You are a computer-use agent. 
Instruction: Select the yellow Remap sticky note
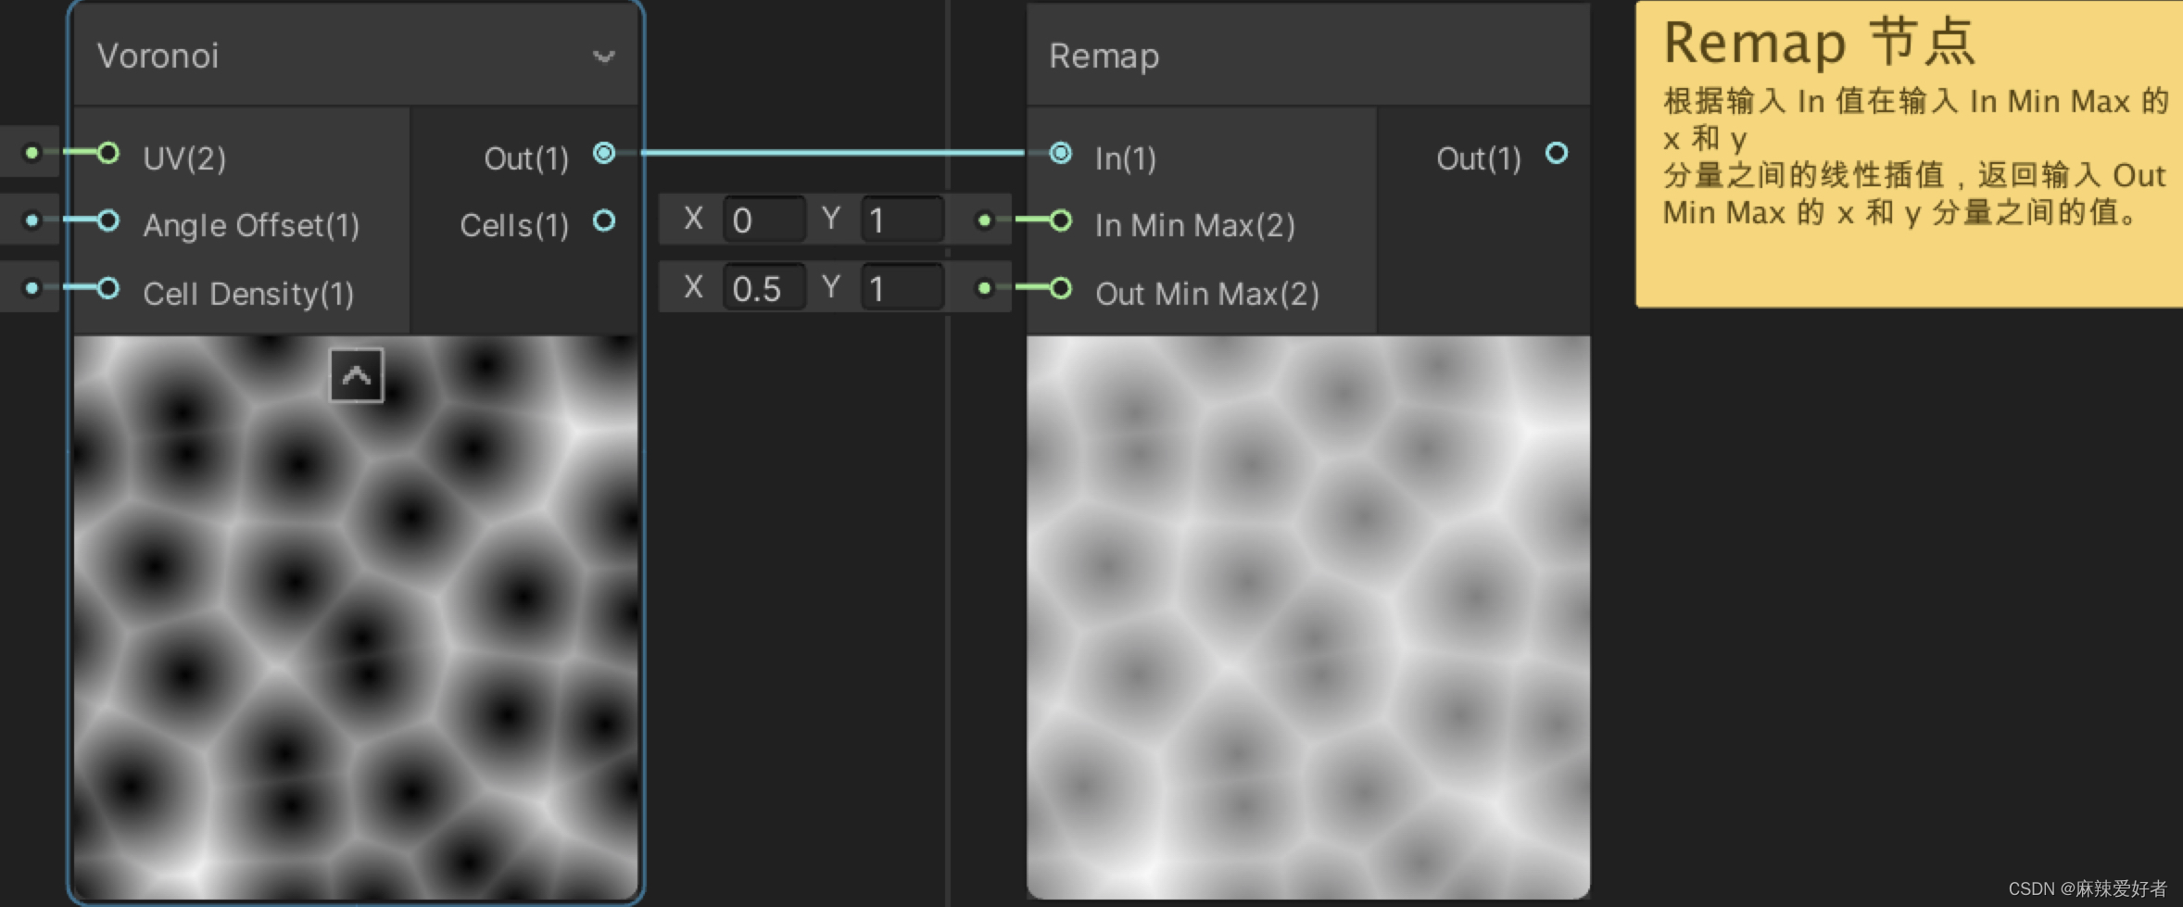(x=1910, y=154)
